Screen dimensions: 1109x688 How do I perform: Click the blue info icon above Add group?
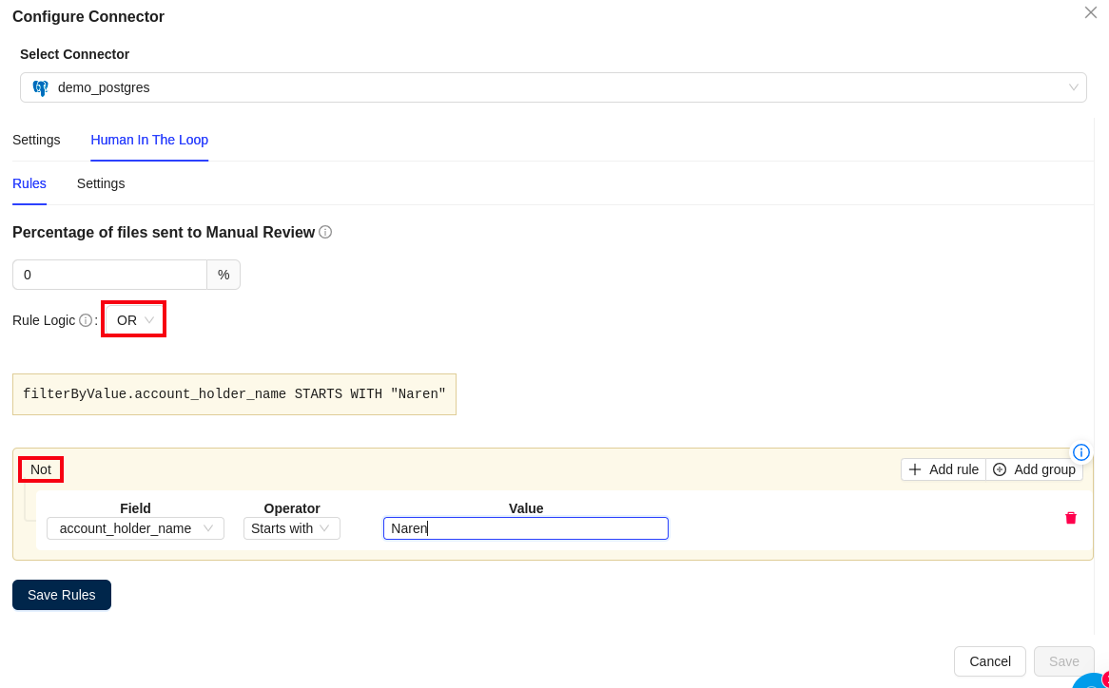1080,452
